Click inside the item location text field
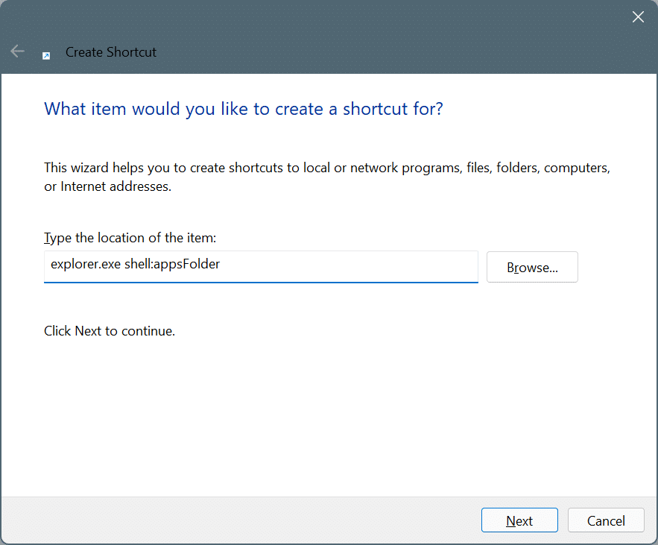The width and height of the screenshot is (658, 545). (261, 266)
